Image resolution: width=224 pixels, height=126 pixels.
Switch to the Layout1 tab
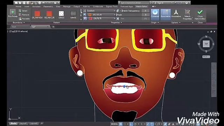23,123
